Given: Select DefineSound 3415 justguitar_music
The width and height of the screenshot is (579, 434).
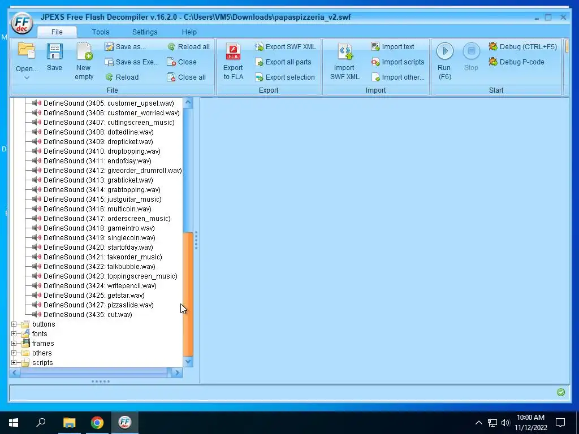Looking at the screenshot, I should [102, 199].
